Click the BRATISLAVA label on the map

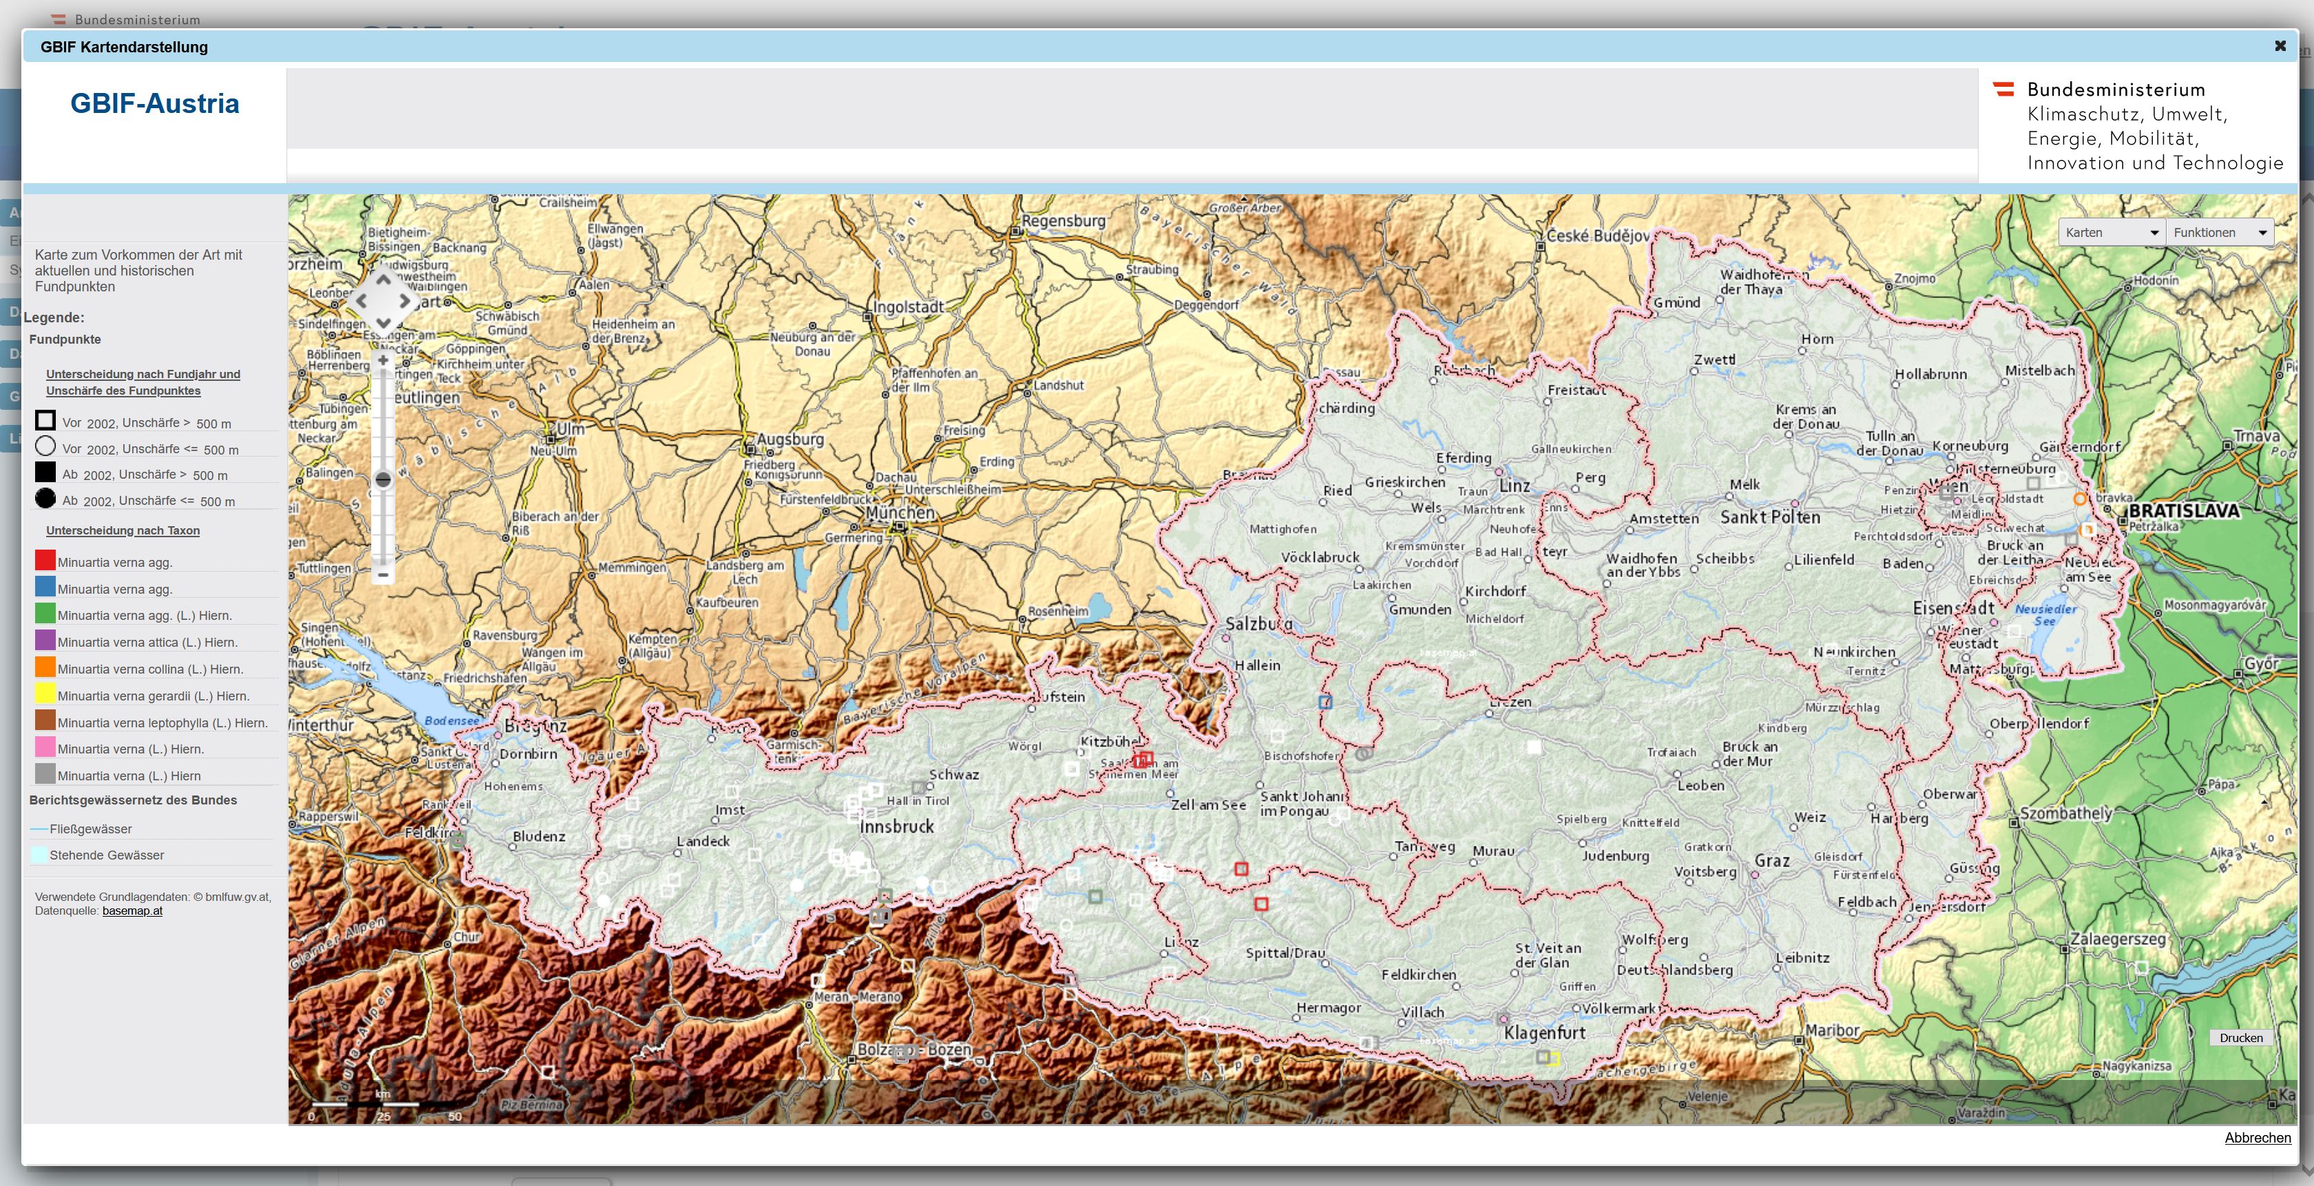(x=2183, y=510)
